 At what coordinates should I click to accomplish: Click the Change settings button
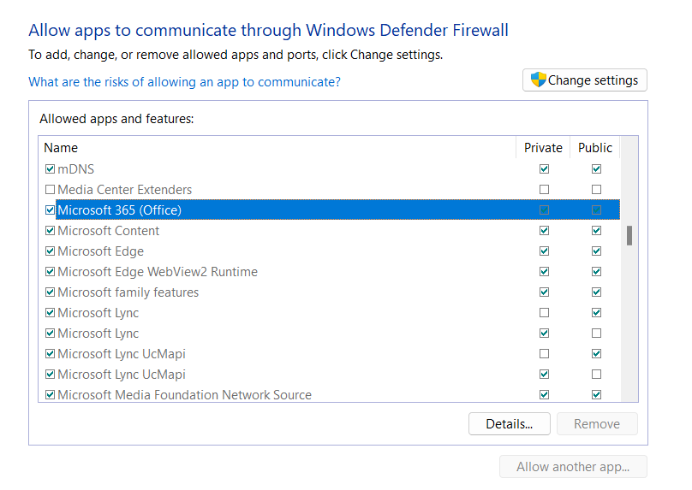click(584, 80)
